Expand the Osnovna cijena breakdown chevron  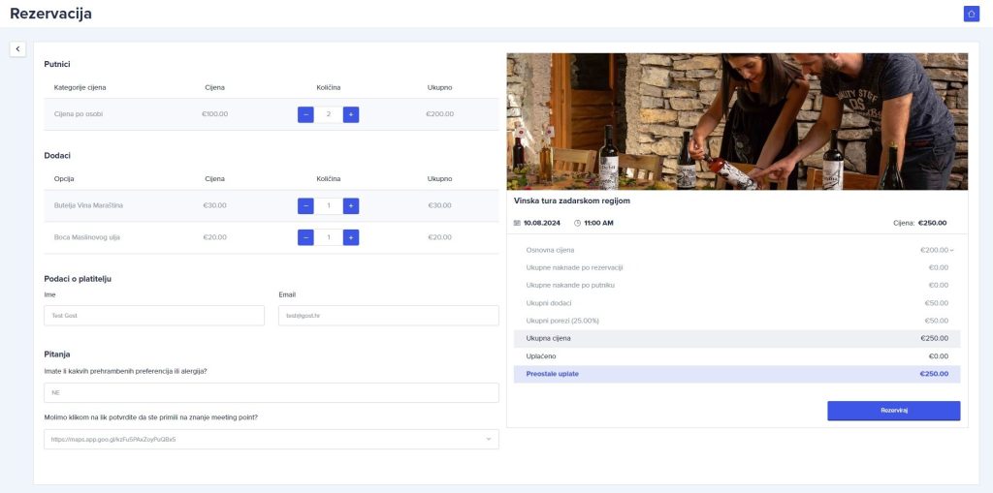(952, 251)
